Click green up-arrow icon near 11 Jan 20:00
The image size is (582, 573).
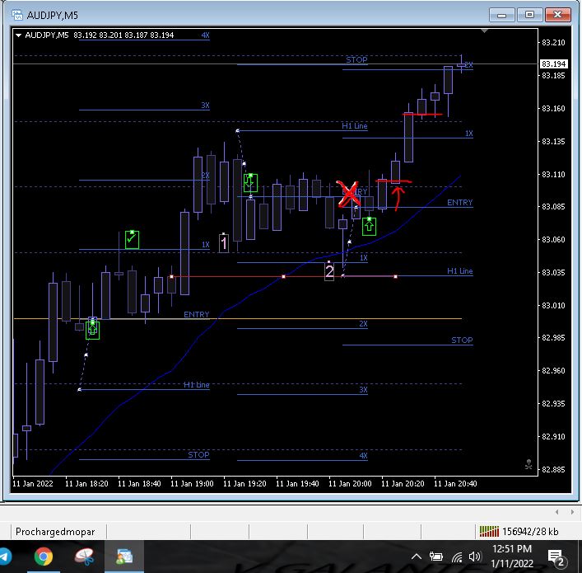[x=369, y=226]
